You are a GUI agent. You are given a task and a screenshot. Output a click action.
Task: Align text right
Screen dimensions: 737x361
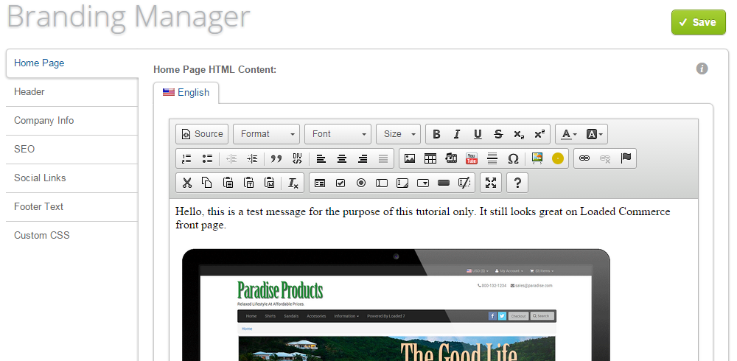point(363,159)
